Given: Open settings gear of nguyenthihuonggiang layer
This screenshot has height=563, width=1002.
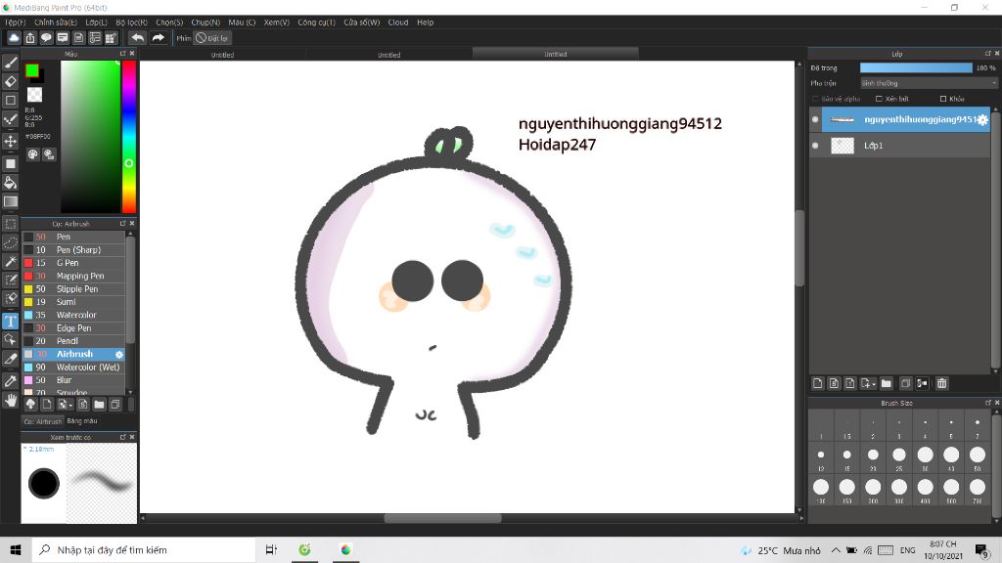Looking at the screenshot, I should pyautogui.click(x=982, y=119).
